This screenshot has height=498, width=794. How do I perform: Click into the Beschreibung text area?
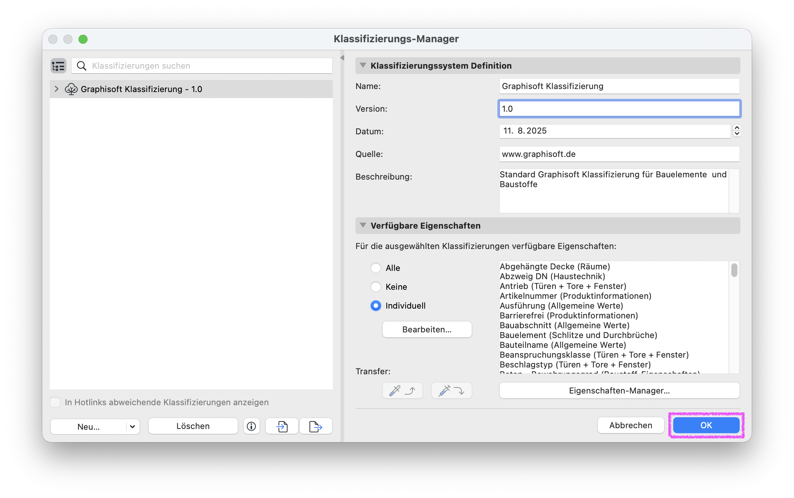point(614,191)
